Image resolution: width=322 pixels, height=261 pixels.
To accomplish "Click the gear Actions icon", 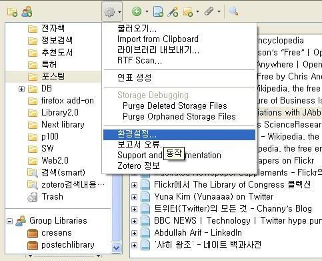I will [x=109, y=12].
